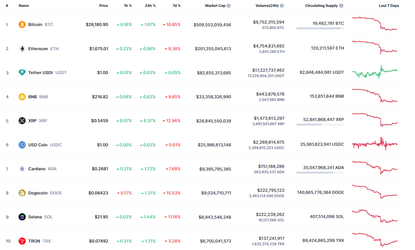This screenshot has height=250, width=415.
Task: Click the Bitcoin logo icon
Action: point(22,24)
